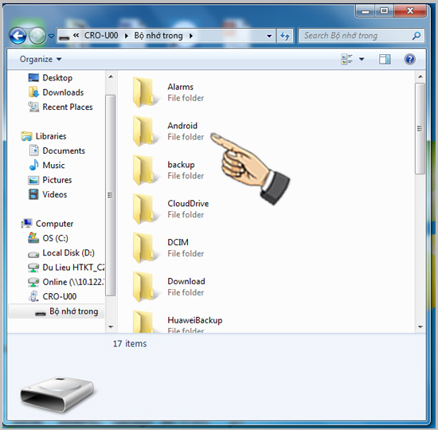This screenshot has height=430, width=438.
Task: Click the search magnifier icon
Action: 416,36
